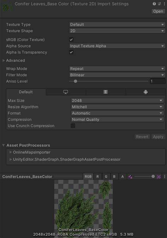Open the Texture Type dropdown

(117, 25)
